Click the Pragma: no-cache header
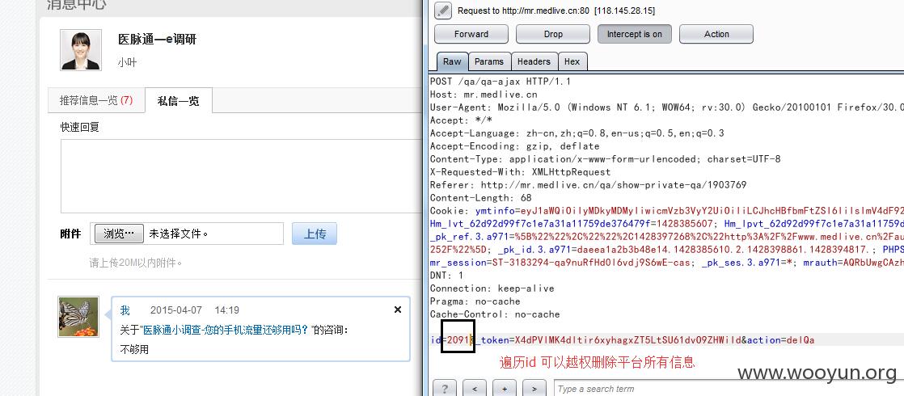 (475, 301)
